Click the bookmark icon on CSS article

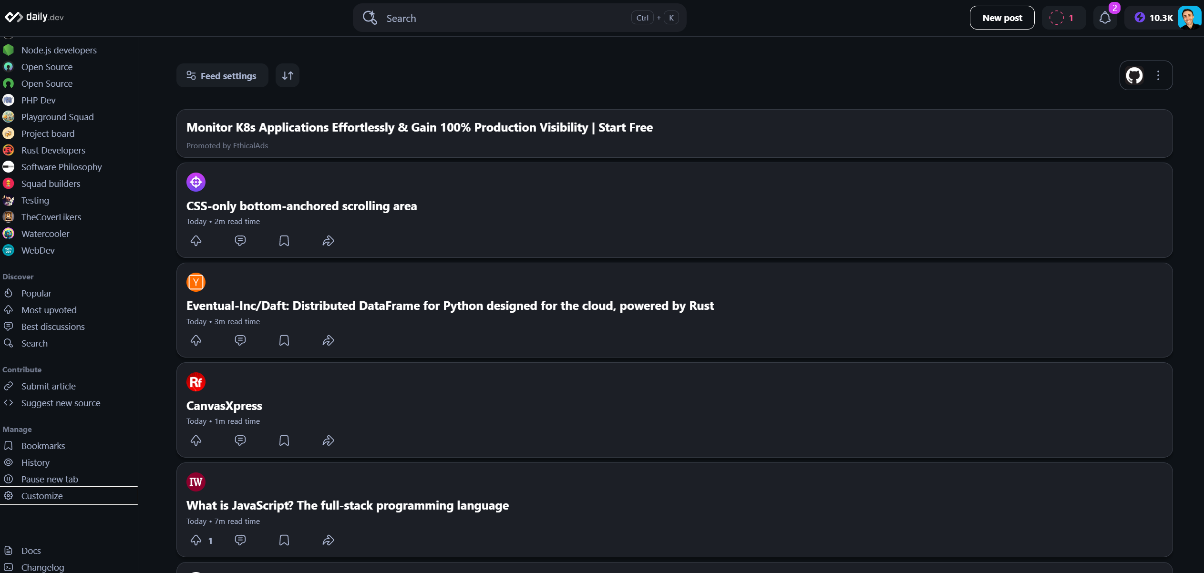point(284,240)
